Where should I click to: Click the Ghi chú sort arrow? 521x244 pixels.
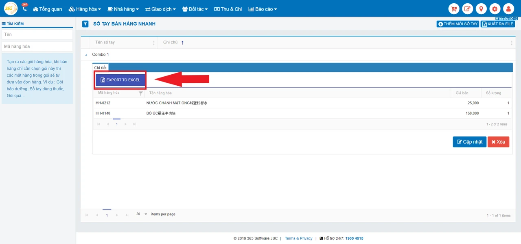click(x=182, y=43)
